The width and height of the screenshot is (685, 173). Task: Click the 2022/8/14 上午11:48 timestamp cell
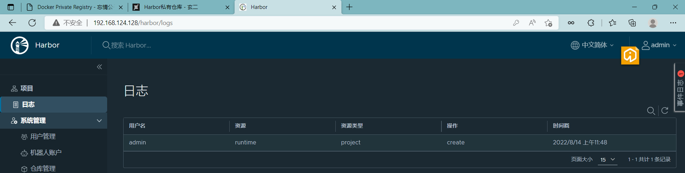click(580, 142)
